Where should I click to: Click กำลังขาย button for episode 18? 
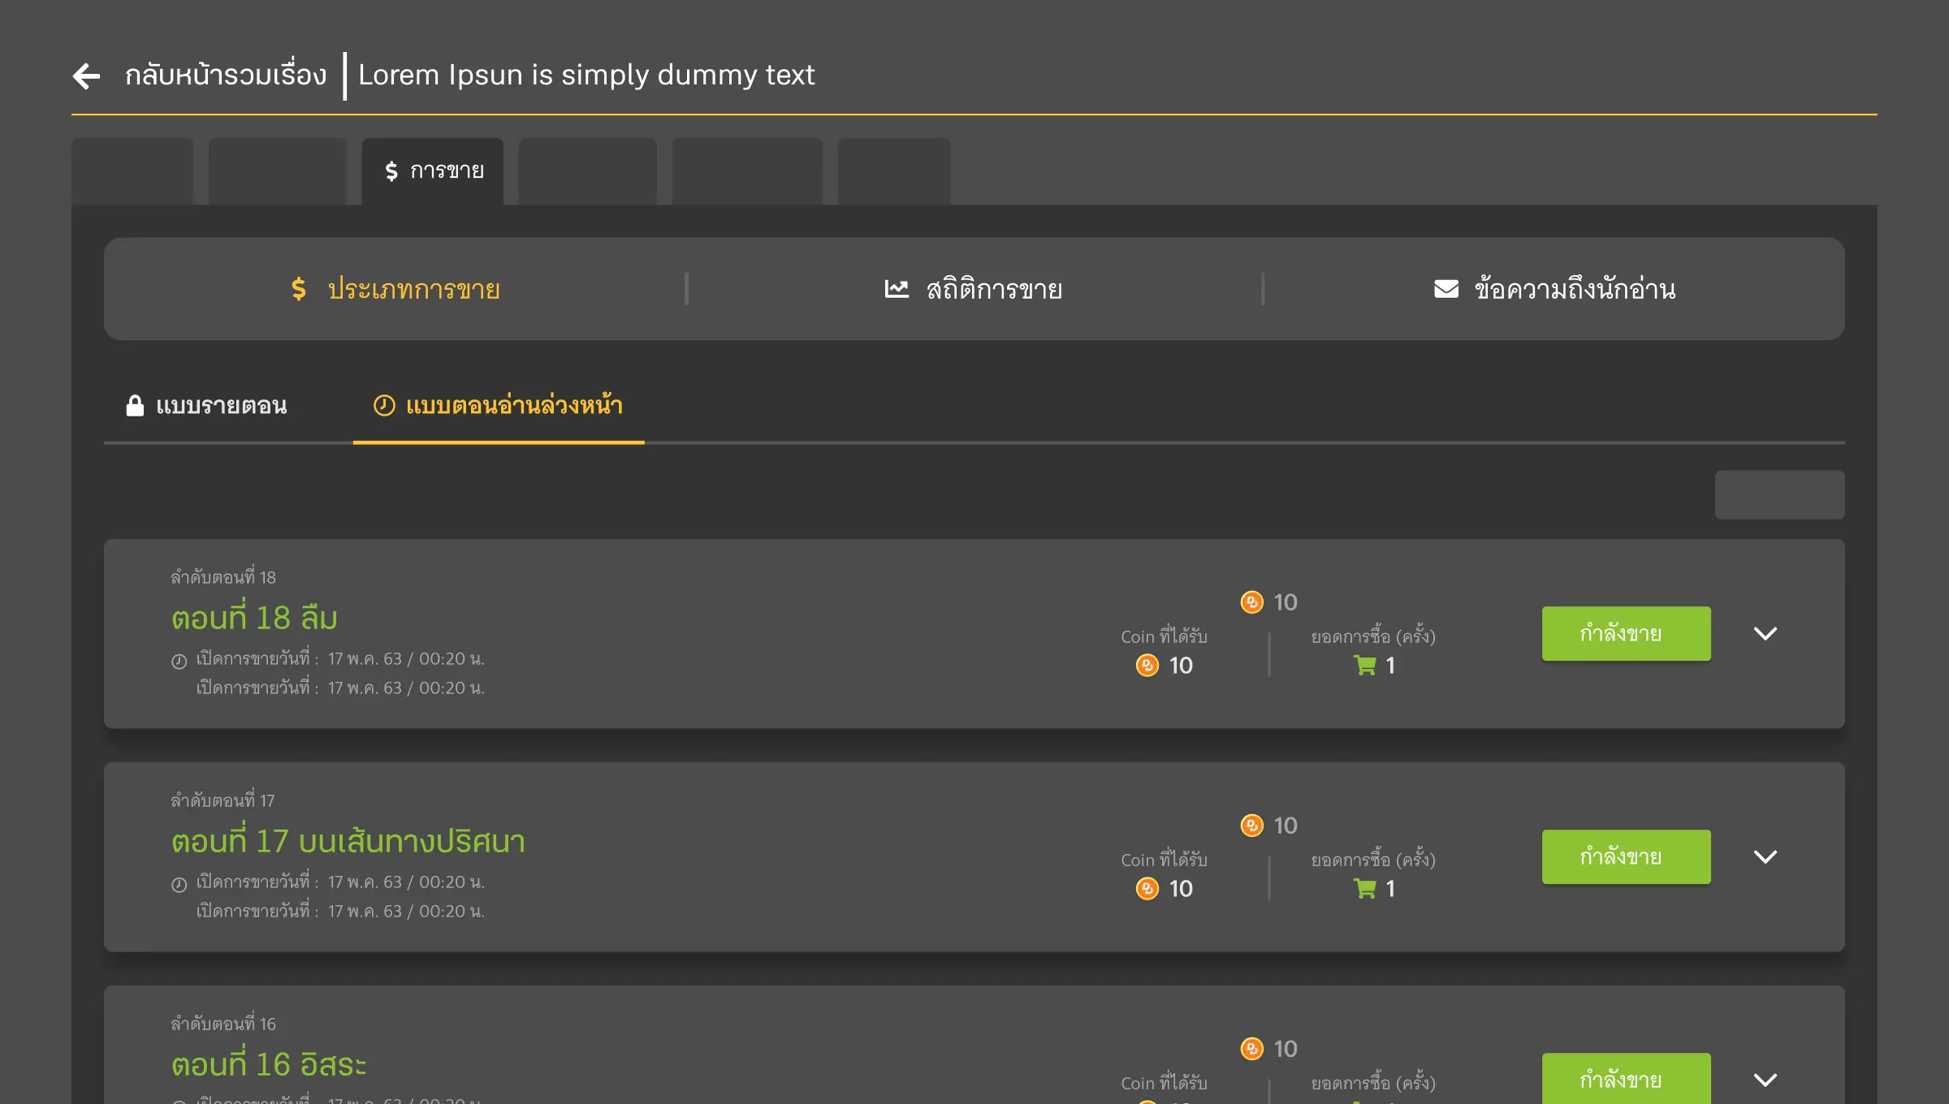(x=1626, y=633)
